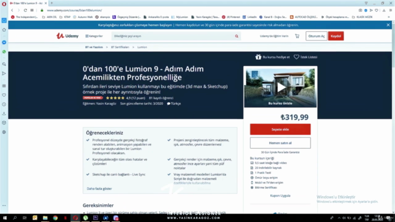Open the toolbar downloads icon

[x=384, y=10]
